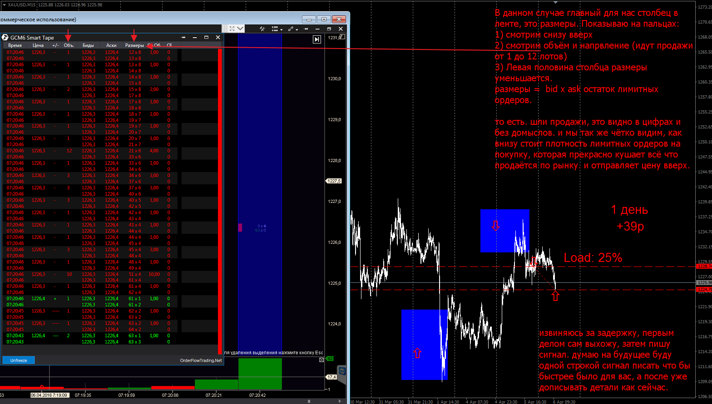
Task: Select the 12 x 8 size cell in the tape
Action: pyautogui.click(x=134, y=52)
